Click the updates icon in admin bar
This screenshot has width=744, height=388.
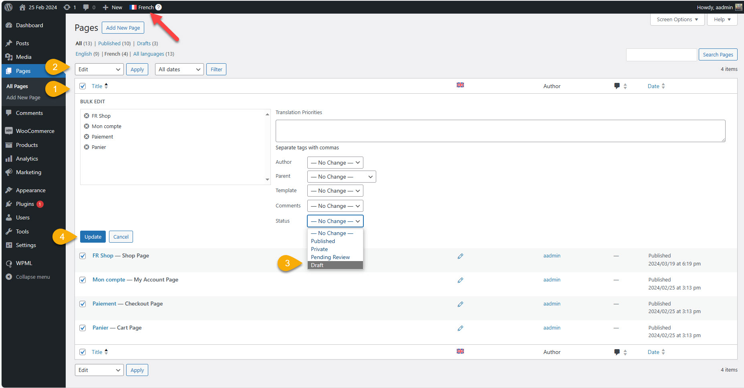(67, 7)
